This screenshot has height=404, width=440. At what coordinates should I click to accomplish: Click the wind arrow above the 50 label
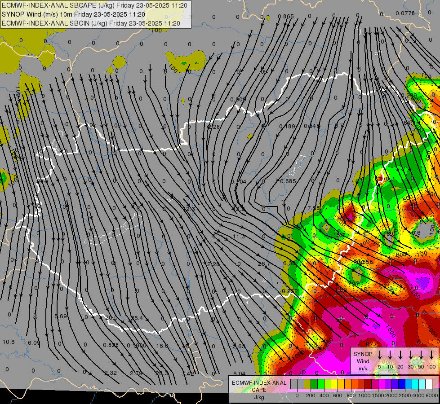point(421,355)
